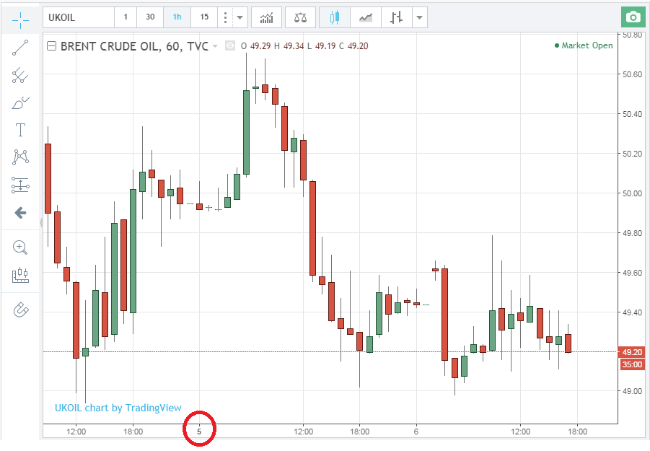Click the Market Open status label
This screenshot has width=650, height=451.
(584, 45)
